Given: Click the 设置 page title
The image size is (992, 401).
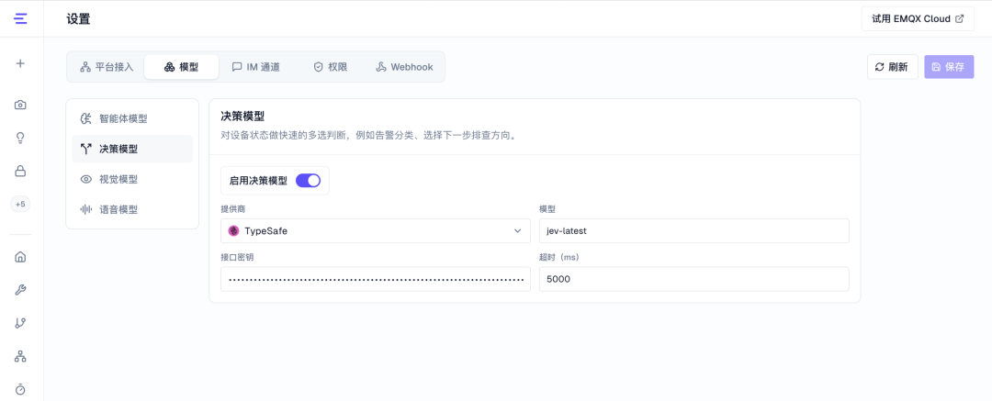Looking at the screenshot, I should tap(78, 19).
